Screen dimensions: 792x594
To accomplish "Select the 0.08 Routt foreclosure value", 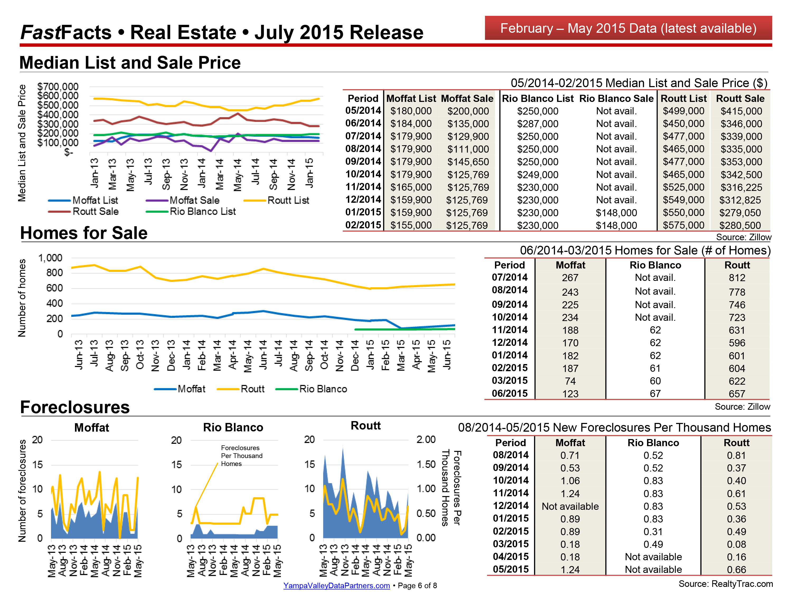I will pyautogui.click(x=737, y=544).
